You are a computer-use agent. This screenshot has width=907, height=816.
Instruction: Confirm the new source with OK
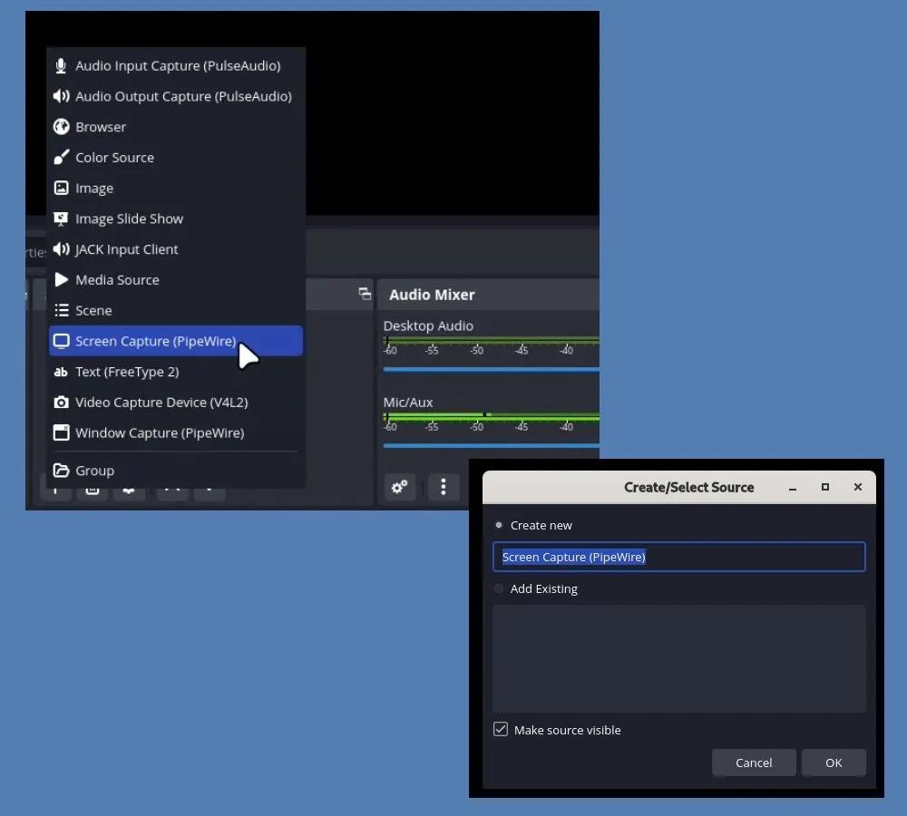[833, 763]
